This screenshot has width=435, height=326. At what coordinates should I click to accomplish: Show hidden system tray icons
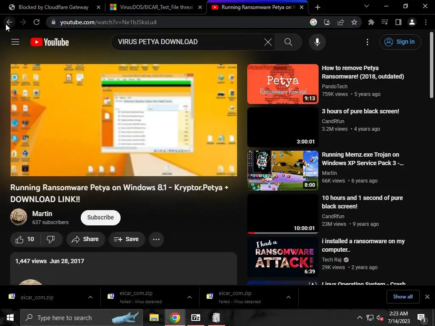tap(359, 318)
